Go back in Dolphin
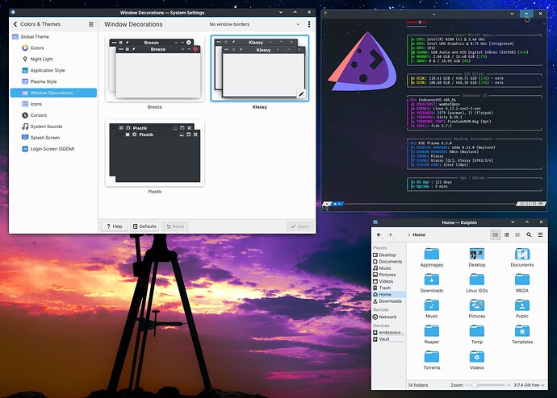 (379, 234)
